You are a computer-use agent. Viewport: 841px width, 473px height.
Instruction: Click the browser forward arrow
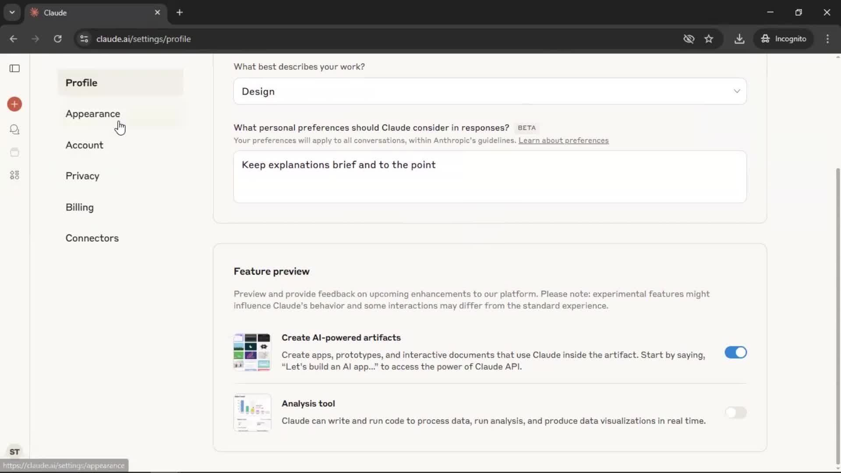pyautogui.click(x=35, y=39)
